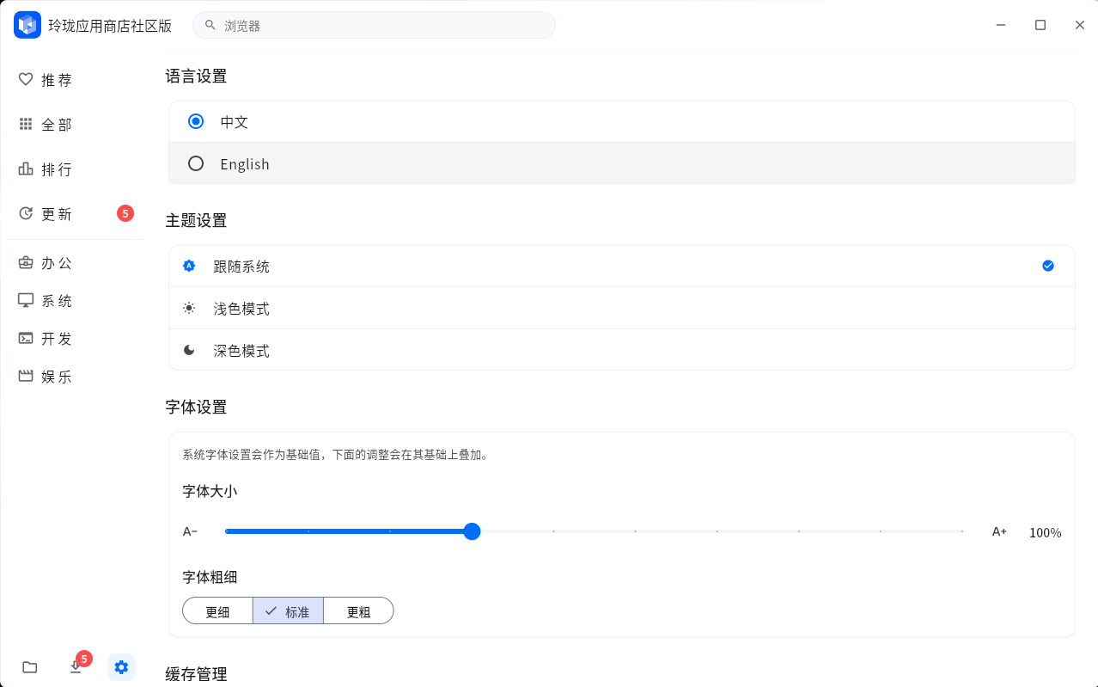Select the 更新 sidebar label

pyautogui.click(x=57, y=214)
